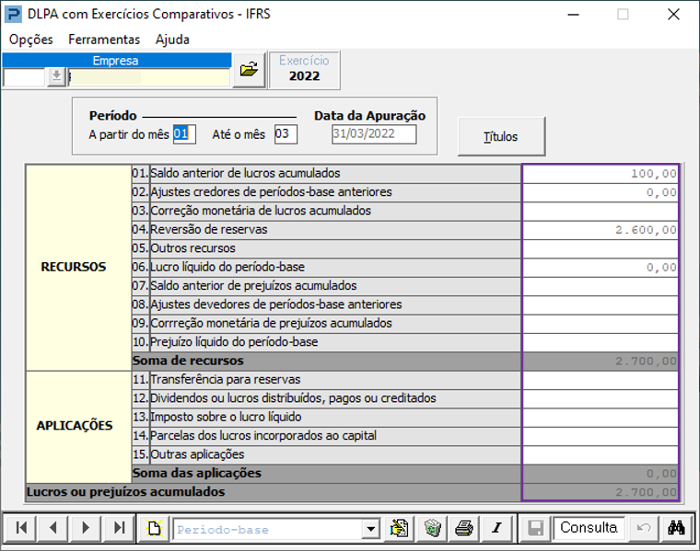Click value cell for Outros recursos
This screenshot has height=551, width=700.
[x=601, y=248]
